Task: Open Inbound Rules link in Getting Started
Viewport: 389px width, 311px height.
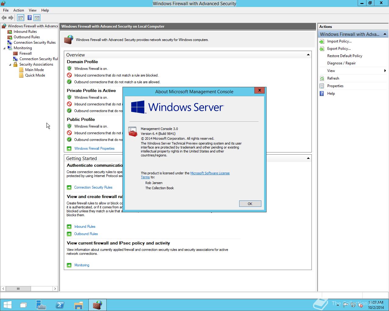Action: (x=85, y=227)
